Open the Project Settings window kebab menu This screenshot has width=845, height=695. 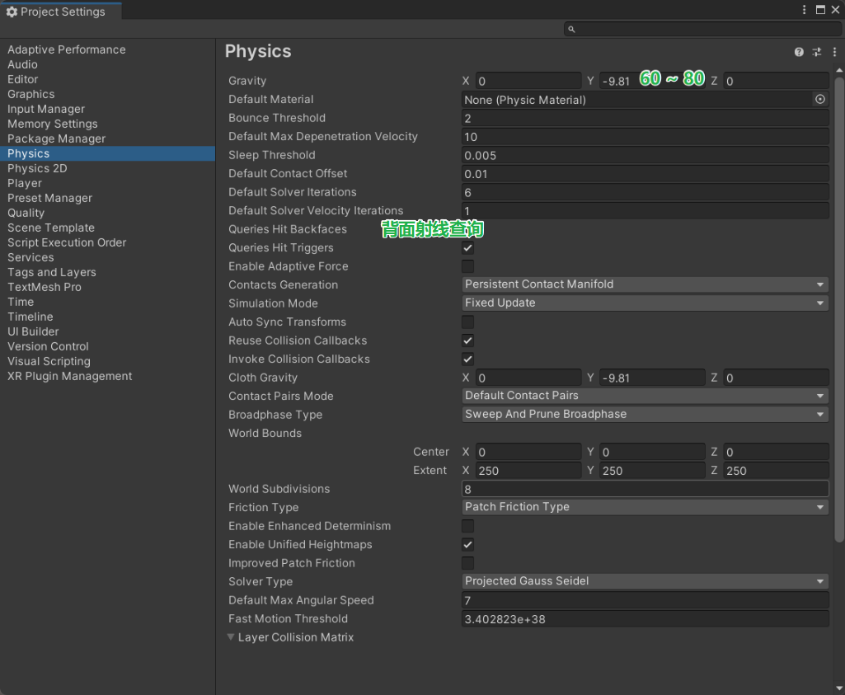tap(805, 10)
